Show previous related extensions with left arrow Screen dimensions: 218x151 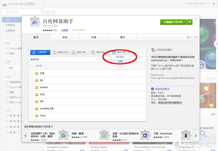25,136
